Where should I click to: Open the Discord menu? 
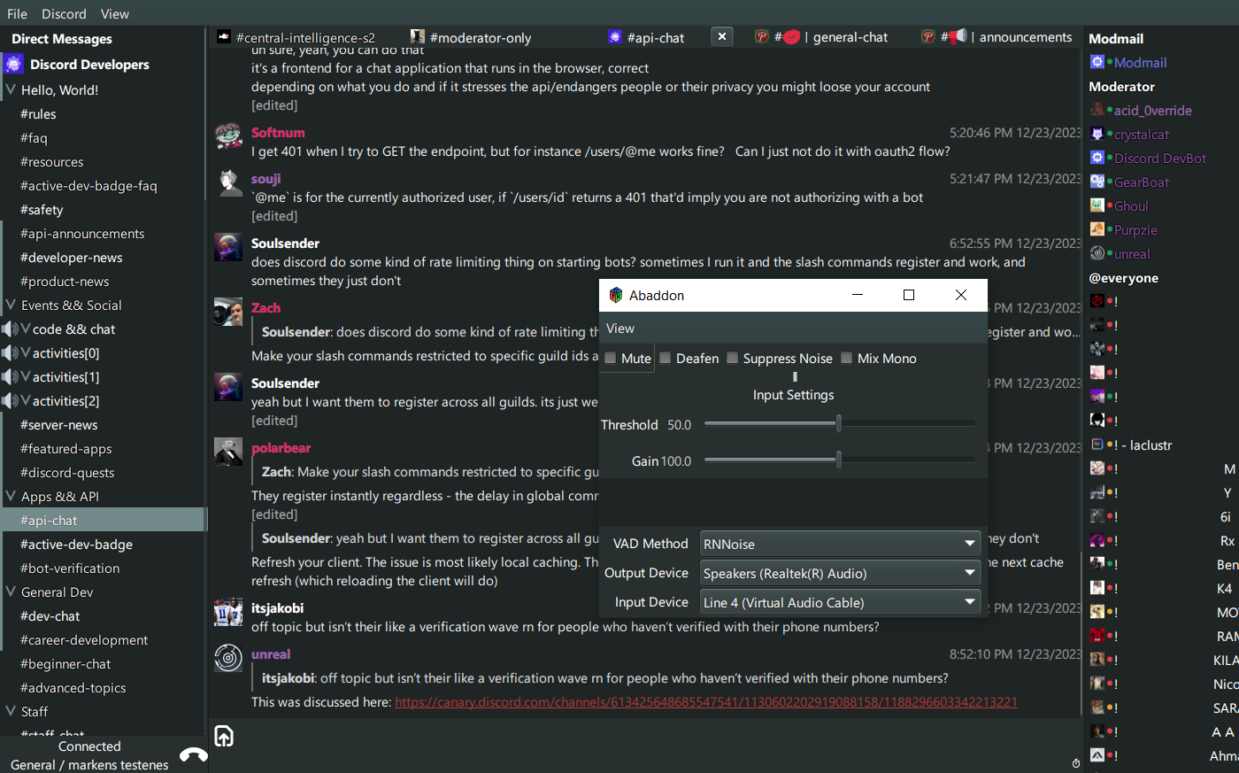64,13
